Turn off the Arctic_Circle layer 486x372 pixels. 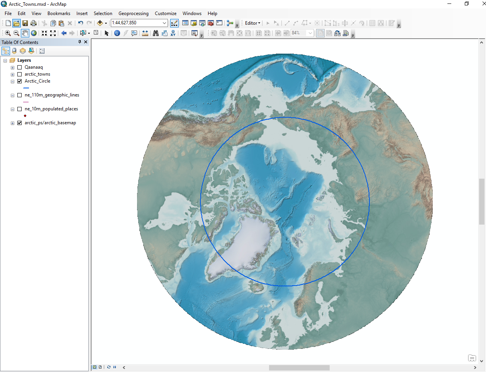pyautogui.click(x=20, y=81)
